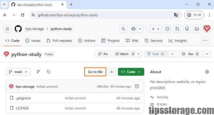Open the Pull requests tab
This screenshot has height=115, width=214.
[x=59, y=41]
